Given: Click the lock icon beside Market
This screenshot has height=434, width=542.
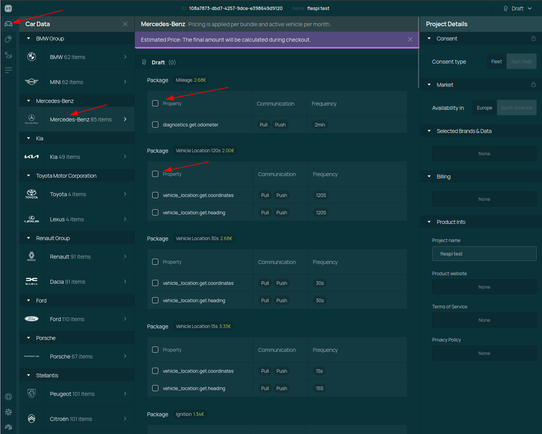Looking at the screenshot, I should pyautogui.click(x=534, y=84).
